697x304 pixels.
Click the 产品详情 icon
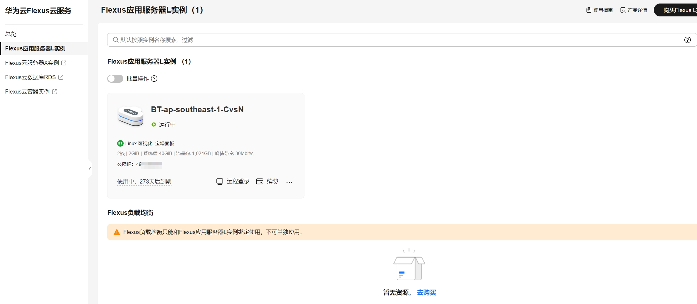[x=623, y=10]
